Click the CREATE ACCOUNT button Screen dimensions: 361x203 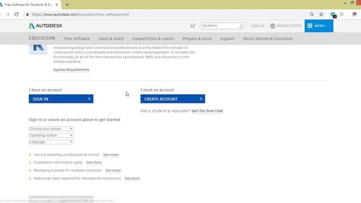pyautogui.click(x=173, y=99)
